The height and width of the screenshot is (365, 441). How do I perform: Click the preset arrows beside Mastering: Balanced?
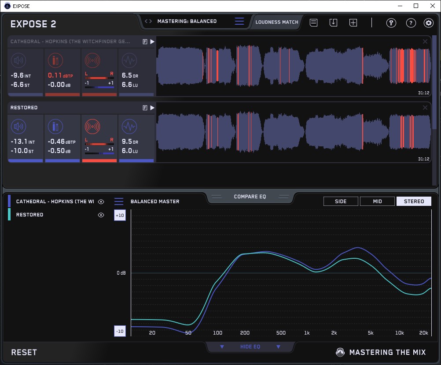(148, 21)
